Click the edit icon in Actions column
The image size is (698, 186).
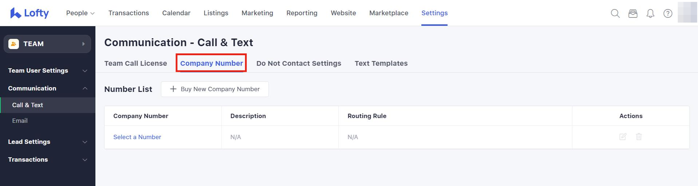point(623,137)
